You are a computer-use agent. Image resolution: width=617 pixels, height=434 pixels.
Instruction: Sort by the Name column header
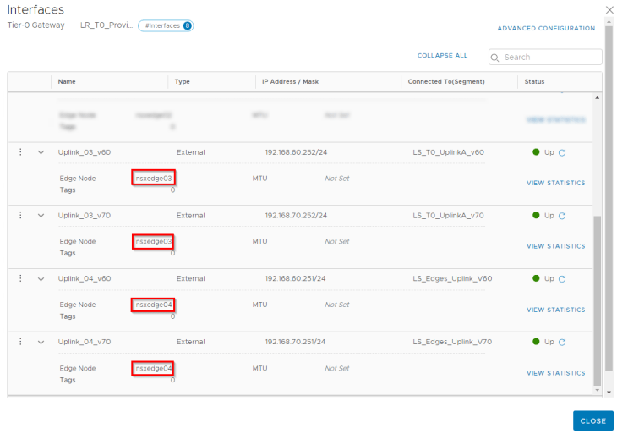67,82
